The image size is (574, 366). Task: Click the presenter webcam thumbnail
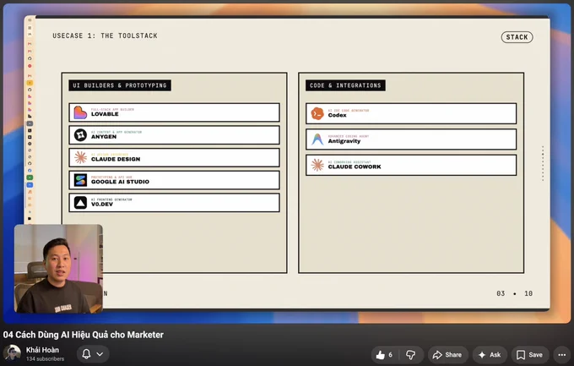[x=58, y=269]
